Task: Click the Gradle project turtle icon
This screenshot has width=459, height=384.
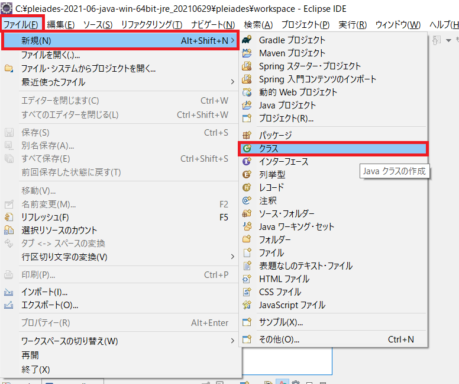Action: 247,40
